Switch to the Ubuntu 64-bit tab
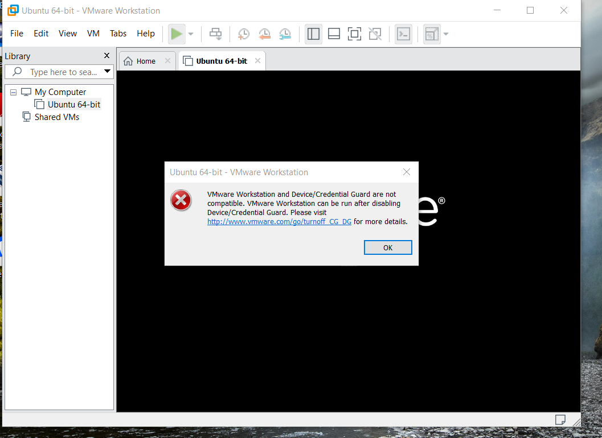The width and height of the screenshot is (602, 438). (222, 60)
